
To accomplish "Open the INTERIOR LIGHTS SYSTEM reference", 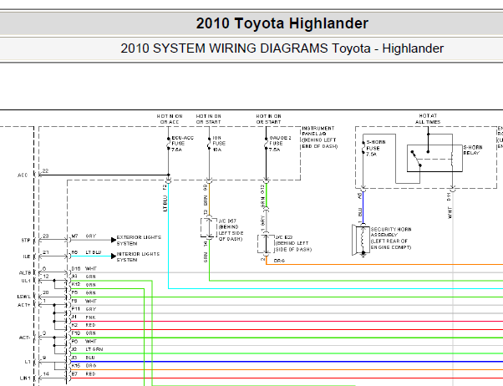I will (138, 256).
